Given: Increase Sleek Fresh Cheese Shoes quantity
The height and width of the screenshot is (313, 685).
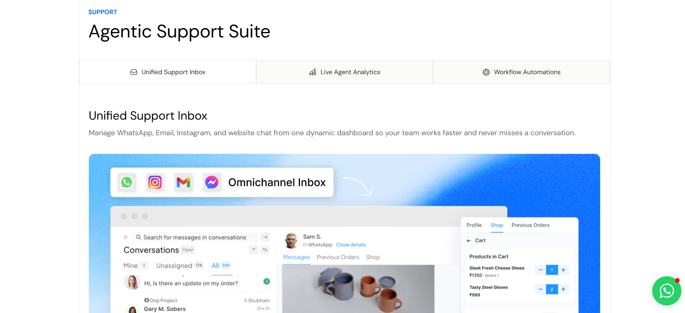Looking at the screenshot, I should (x=563, y=270).
